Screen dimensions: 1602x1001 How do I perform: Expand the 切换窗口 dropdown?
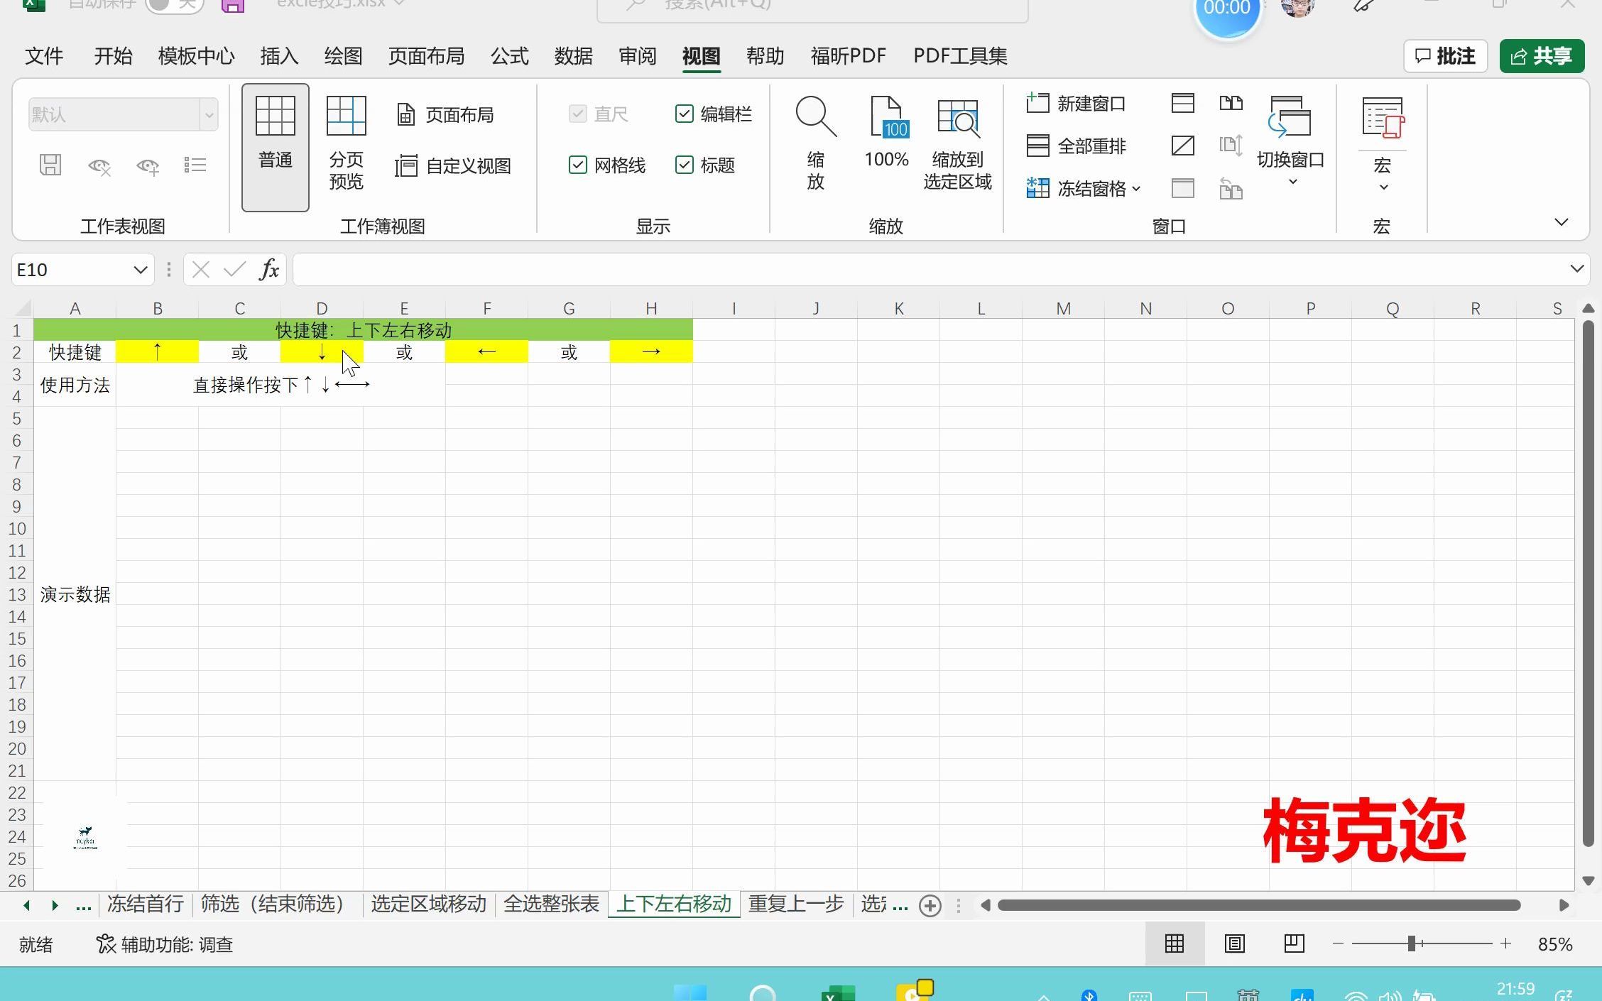click(x=1290, y=181)
